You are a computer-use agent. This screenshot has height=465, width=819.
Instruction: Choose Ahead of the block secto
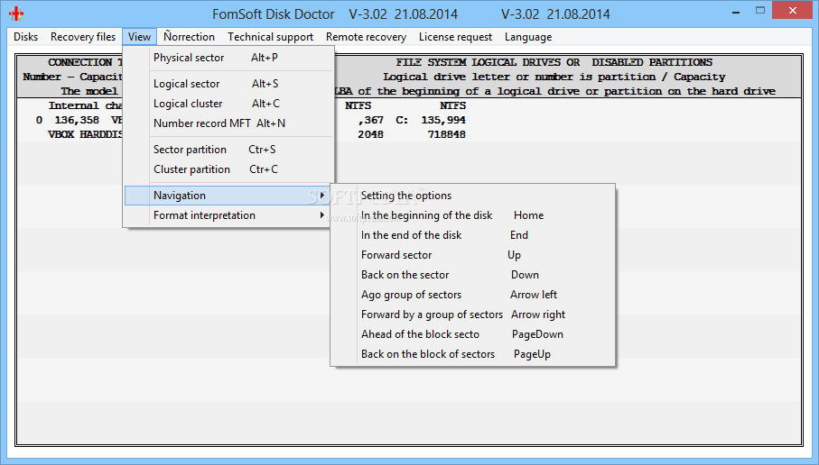point(473,334)
